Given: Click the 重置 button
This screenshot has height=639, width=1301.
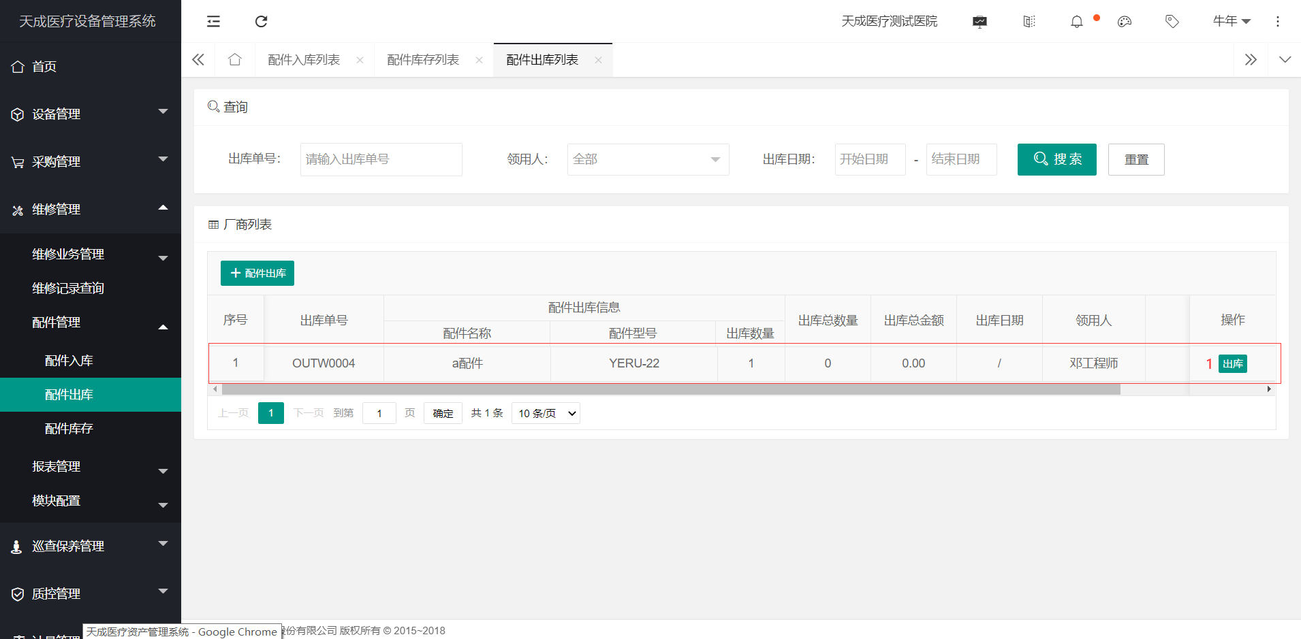Looking at the screenshot, I should tap(1136, 159).
